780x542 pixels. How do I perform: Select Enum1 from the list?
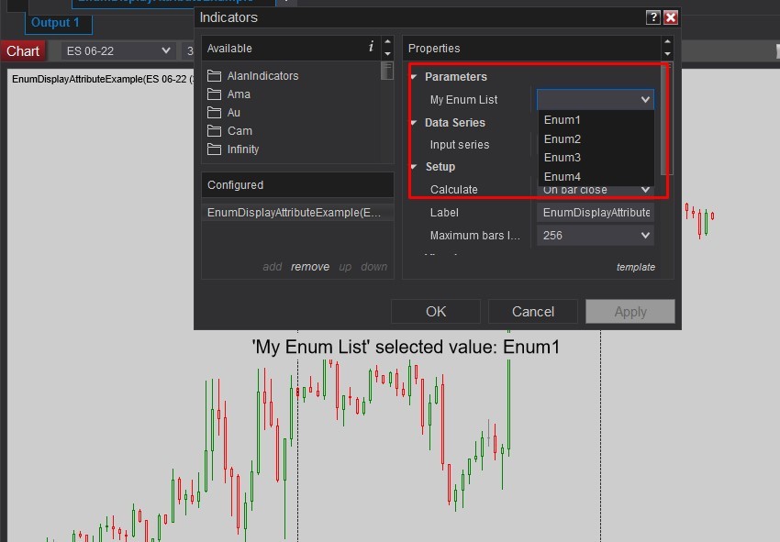tap(596, 120)
